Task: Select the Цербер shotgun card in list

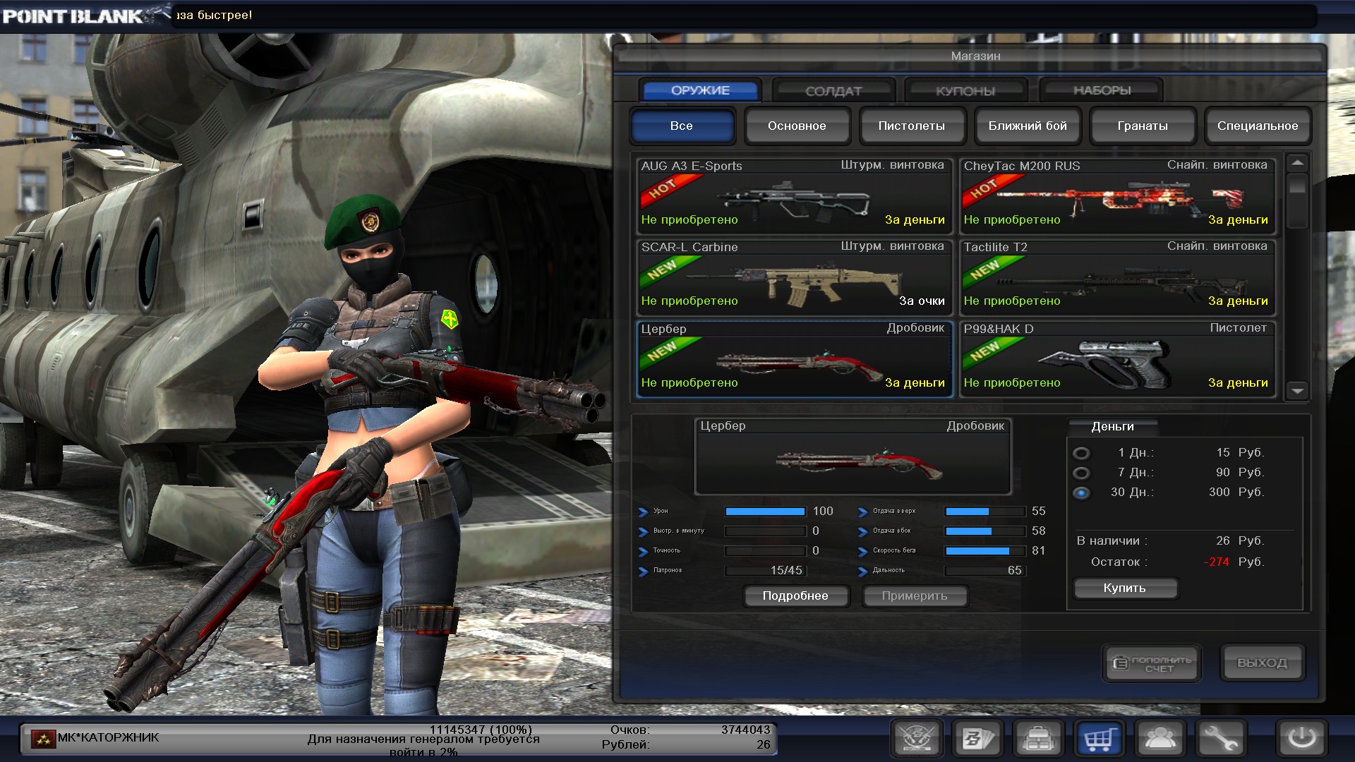Action: pos(794,359)
